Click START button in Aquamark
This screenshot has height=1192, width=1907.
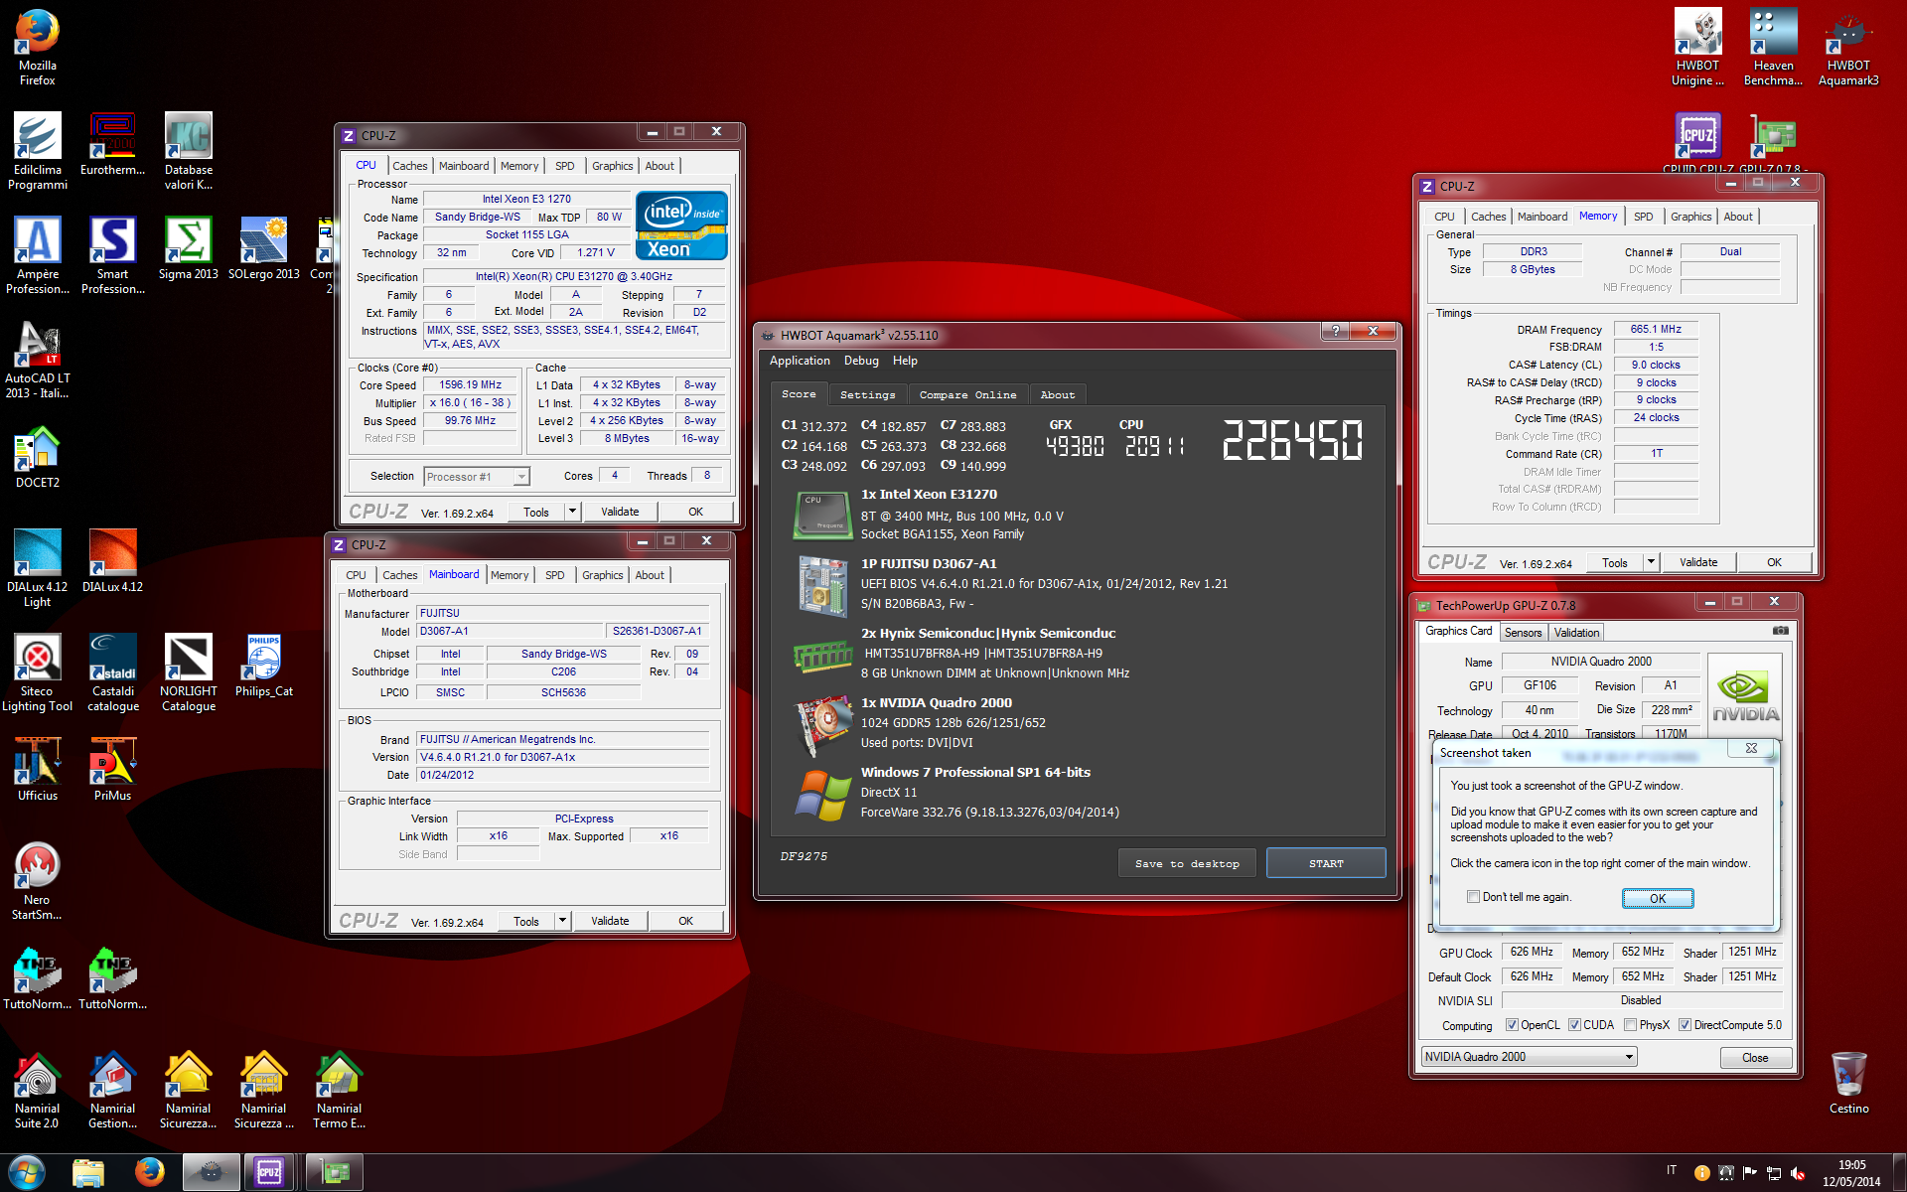pyautogui.click(x=1326, y=863)
